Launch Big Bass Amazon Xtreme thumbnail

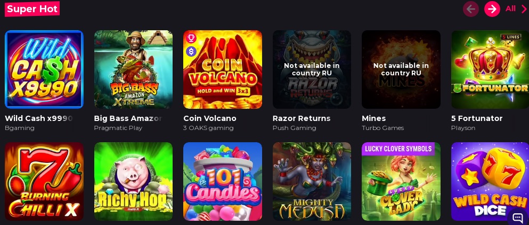point(133,70)
